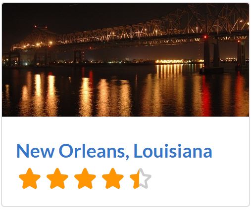Click the word "New" in the card title
Viewport: 251px width, 211px height.
coord(36,151)
